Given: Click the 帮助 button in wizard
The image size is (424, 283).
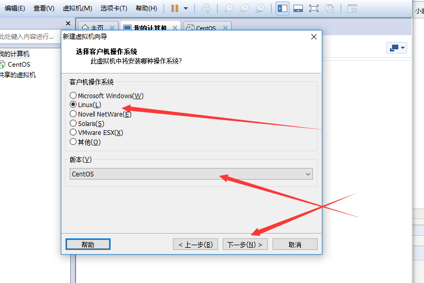Looking at the screenshot, I should click(88, 244).
